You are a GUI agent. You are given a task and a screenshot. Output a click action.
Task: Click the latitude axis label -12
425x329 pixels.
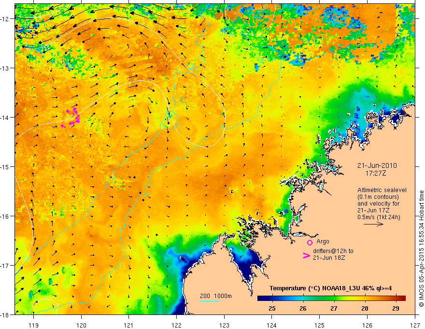[x=5, y=19]
